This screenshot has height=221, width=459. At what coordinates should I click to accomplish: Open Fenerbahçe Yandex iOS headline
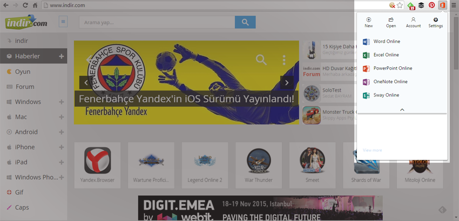186,99
